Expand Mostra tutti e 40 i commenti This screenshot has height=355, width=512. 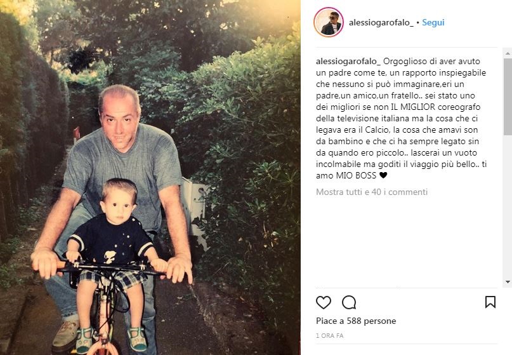(x=372, y=192)
